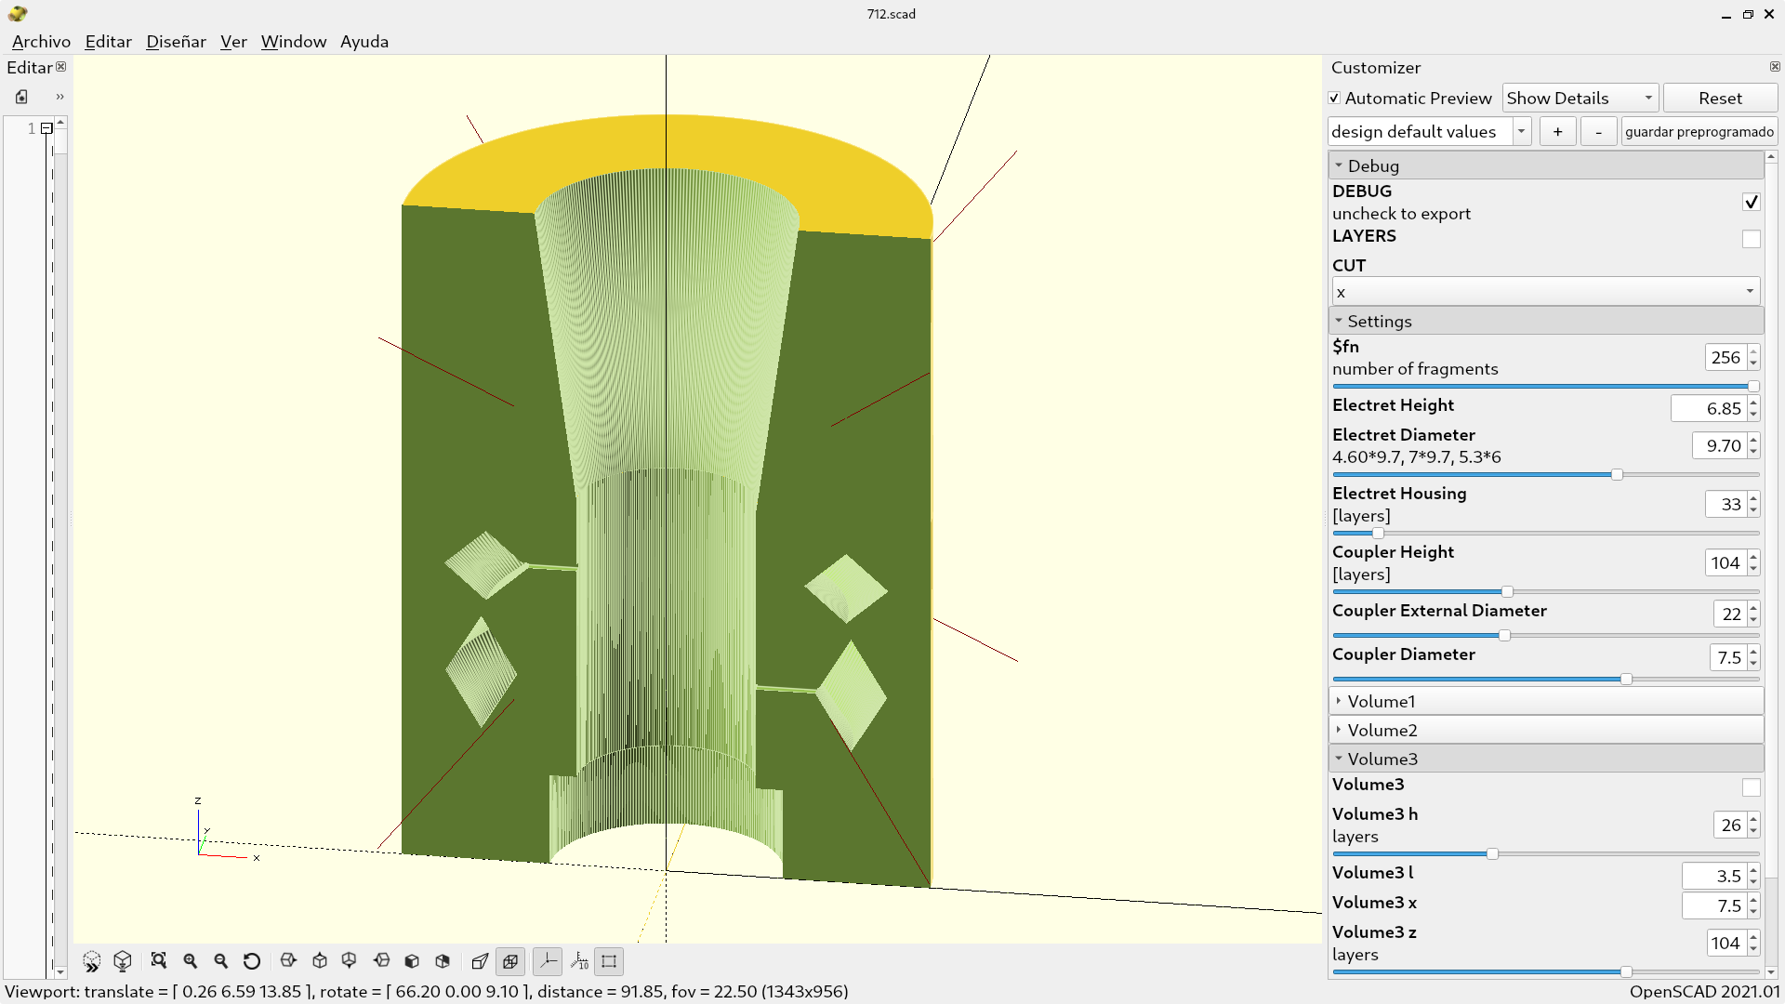The width and height of the screenshot is (1785, 1004).
Task: Open the Show Details dropdown
Action: (x=1580, y=99)
